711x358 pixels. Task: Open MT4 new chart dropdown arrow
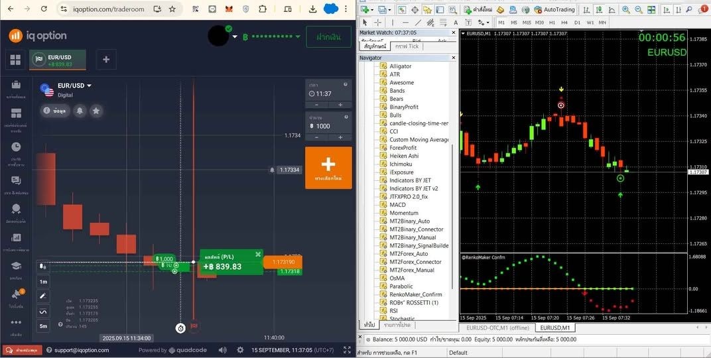click(x=372, y=9)
